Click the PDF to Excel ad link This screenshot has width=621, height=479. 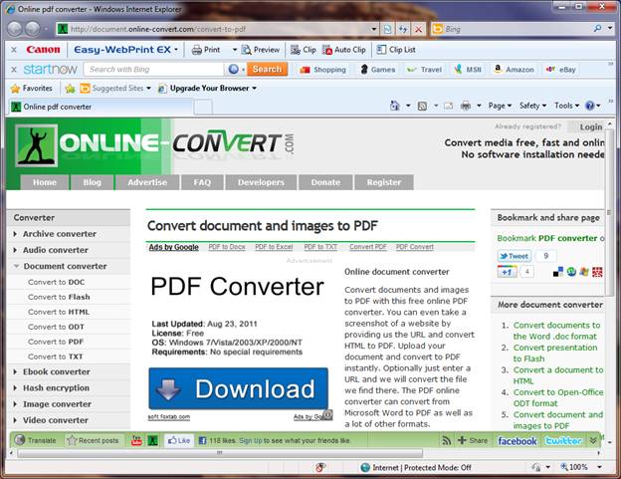point(274,247)
